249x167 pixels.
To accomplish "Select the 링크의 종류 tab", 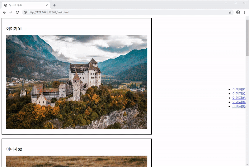I will tap(26, 5).
